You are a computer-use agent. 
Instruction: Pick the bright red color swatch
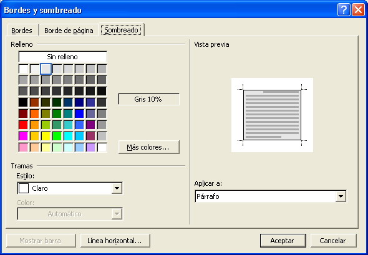pos(23,125)
